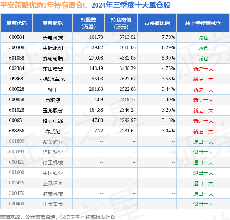Select the 洛阳钼业 stock name
This screenshot has height=220, width=230.
(x=53, y=152)
